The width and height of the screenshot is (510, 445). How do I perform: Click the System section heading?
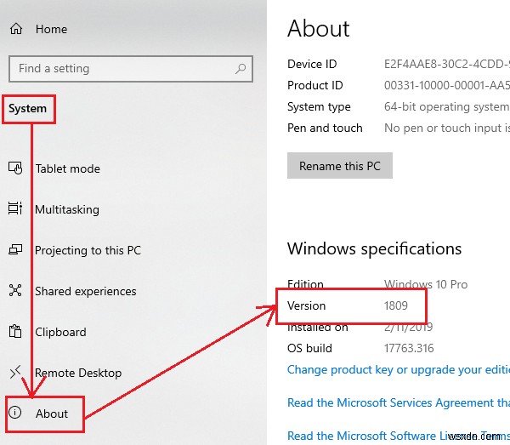[x=28, y=109]
